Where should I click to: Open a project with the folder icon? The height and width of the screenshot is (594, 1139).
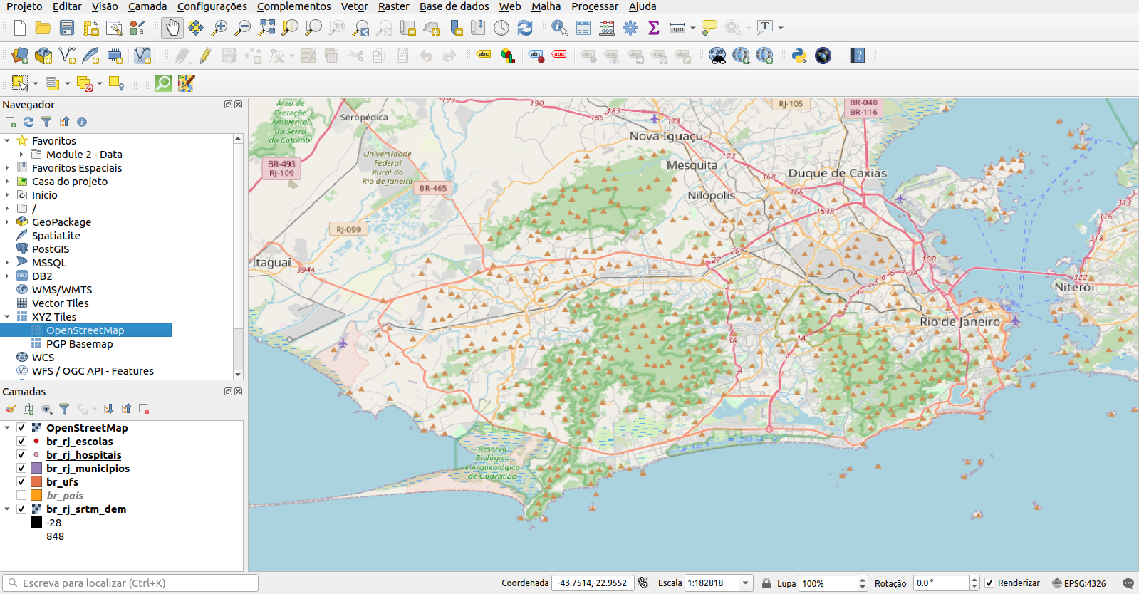[x=43, y=28]
